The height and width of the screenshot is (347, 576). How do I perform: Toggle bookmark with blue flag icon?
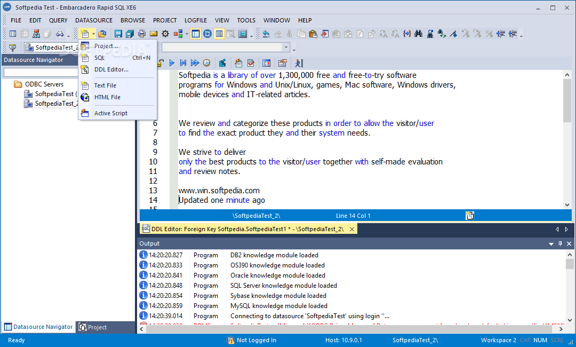point(454,34)
